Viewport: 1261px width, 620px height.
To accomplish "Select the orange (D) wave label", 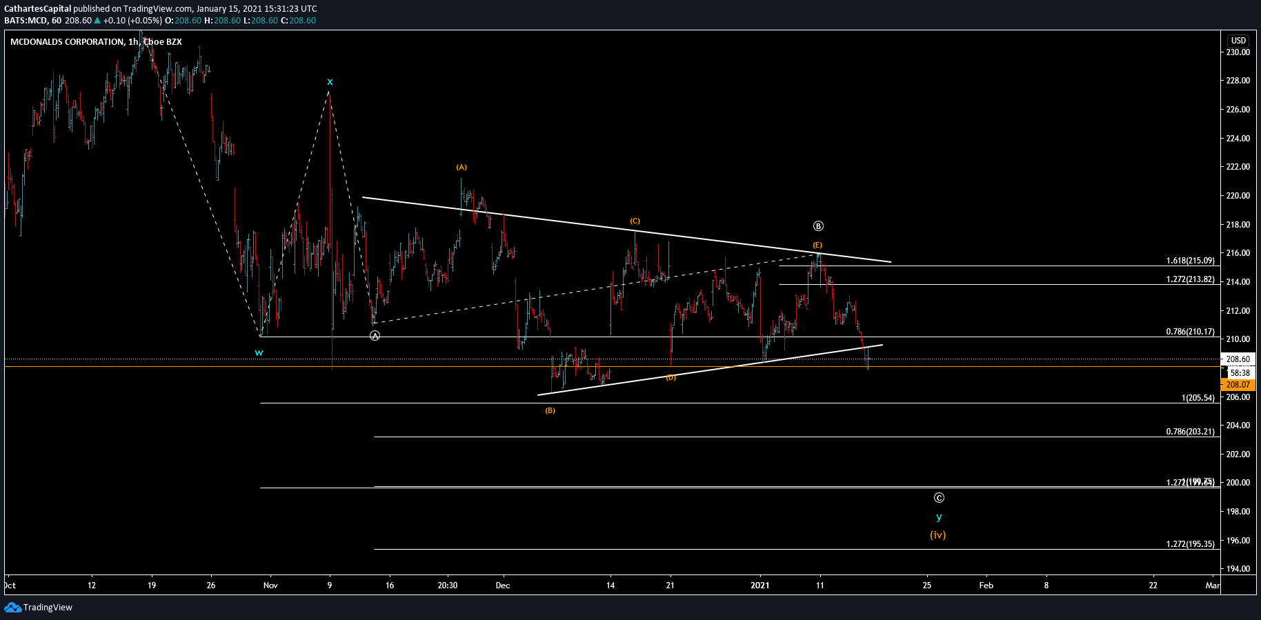I will click(x=671, y=378).
